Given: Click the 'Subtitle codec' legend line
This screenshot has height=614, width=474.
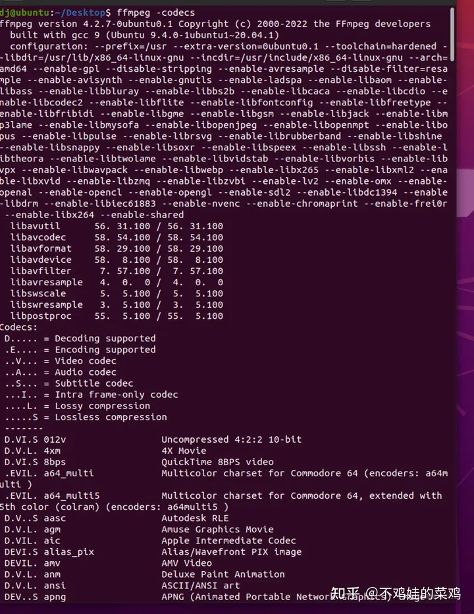Looking at the screenshot, I should coord(69,383).
